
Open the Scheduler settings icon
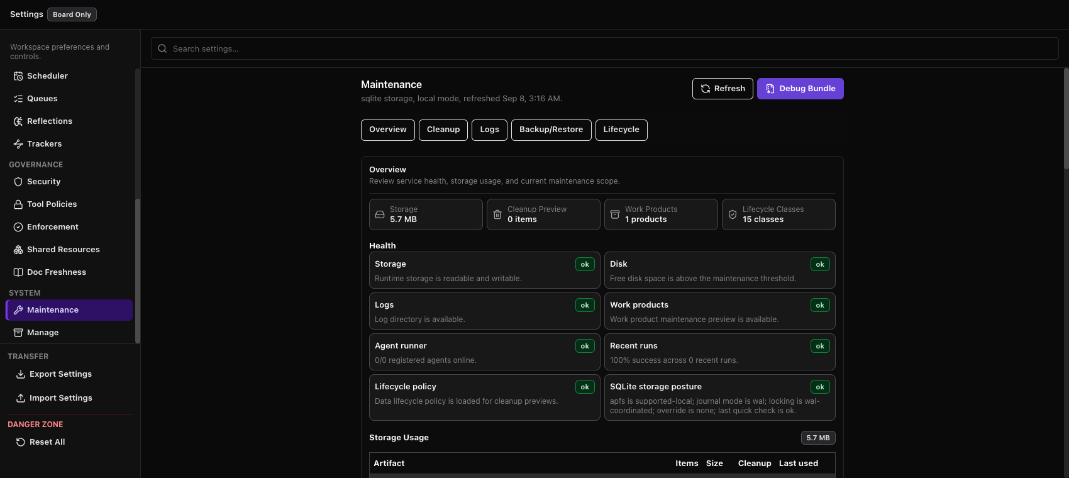(18, 76)
